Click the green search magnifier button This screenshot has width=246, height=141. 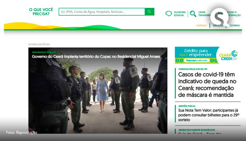(149, 12)
